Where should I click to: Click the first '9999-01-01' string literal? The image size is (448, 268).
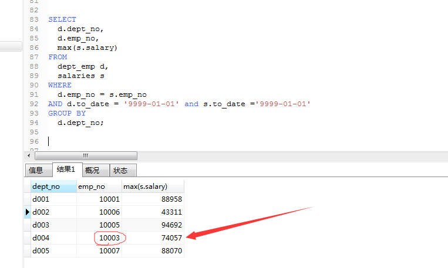(151, 104)
